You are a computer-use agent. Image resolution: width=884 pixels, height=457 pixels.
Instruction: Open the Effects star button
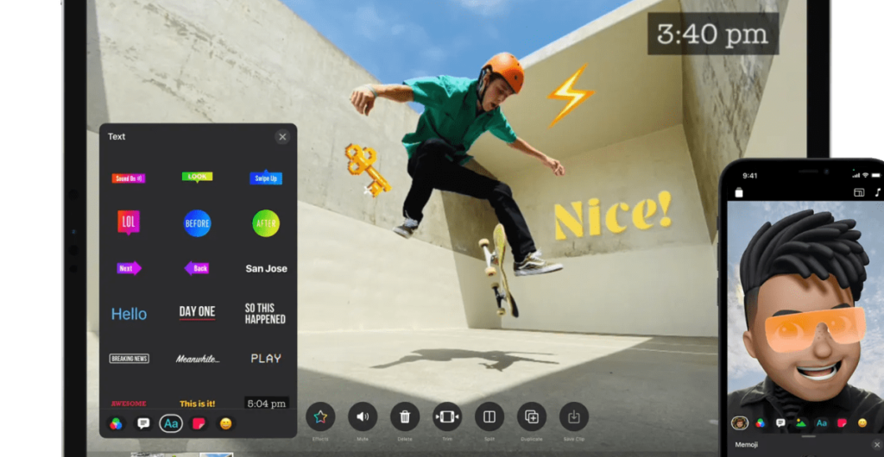[x=320, y=417]
